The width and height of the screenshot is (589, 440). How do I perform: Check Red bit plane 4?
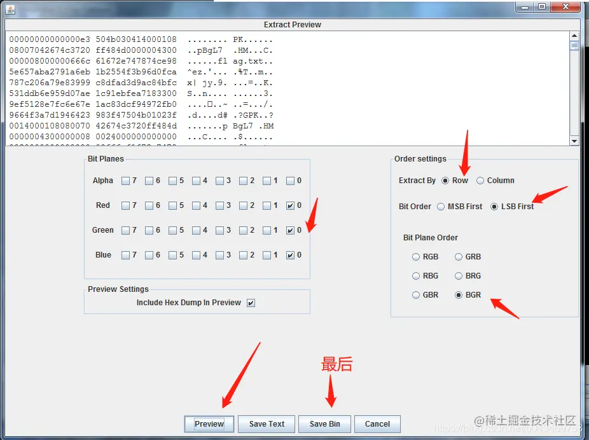pyautogui.click(x=196, y=206)
